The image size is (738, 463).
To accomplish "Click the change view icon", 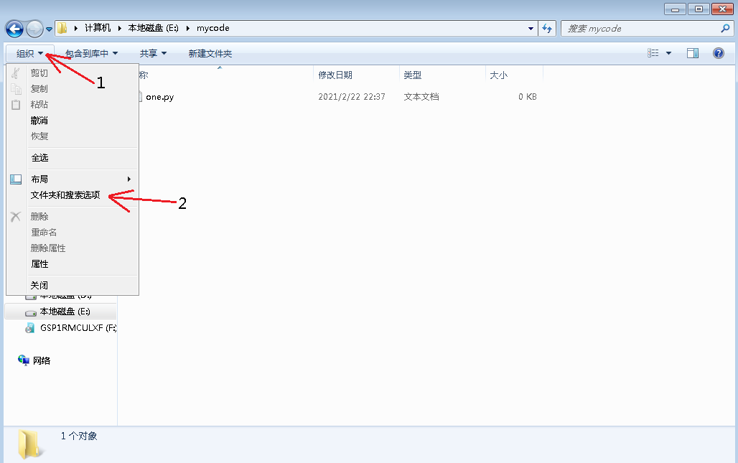I will (x=653, y=53).
